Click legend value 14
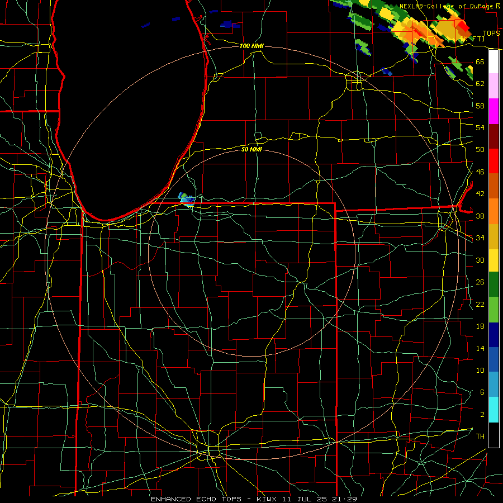503x503 pixels. [480, 348]
